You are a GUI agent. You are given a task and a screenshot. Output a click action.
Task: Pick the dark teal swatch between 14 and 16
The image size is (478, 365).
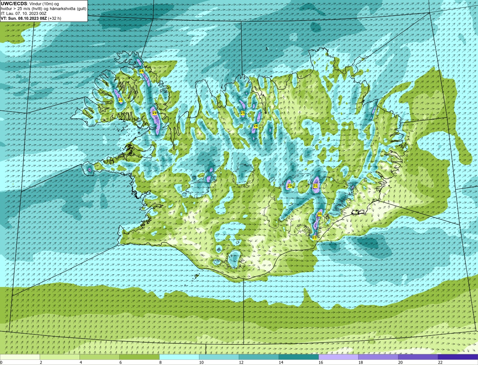[x=299, y=357]
